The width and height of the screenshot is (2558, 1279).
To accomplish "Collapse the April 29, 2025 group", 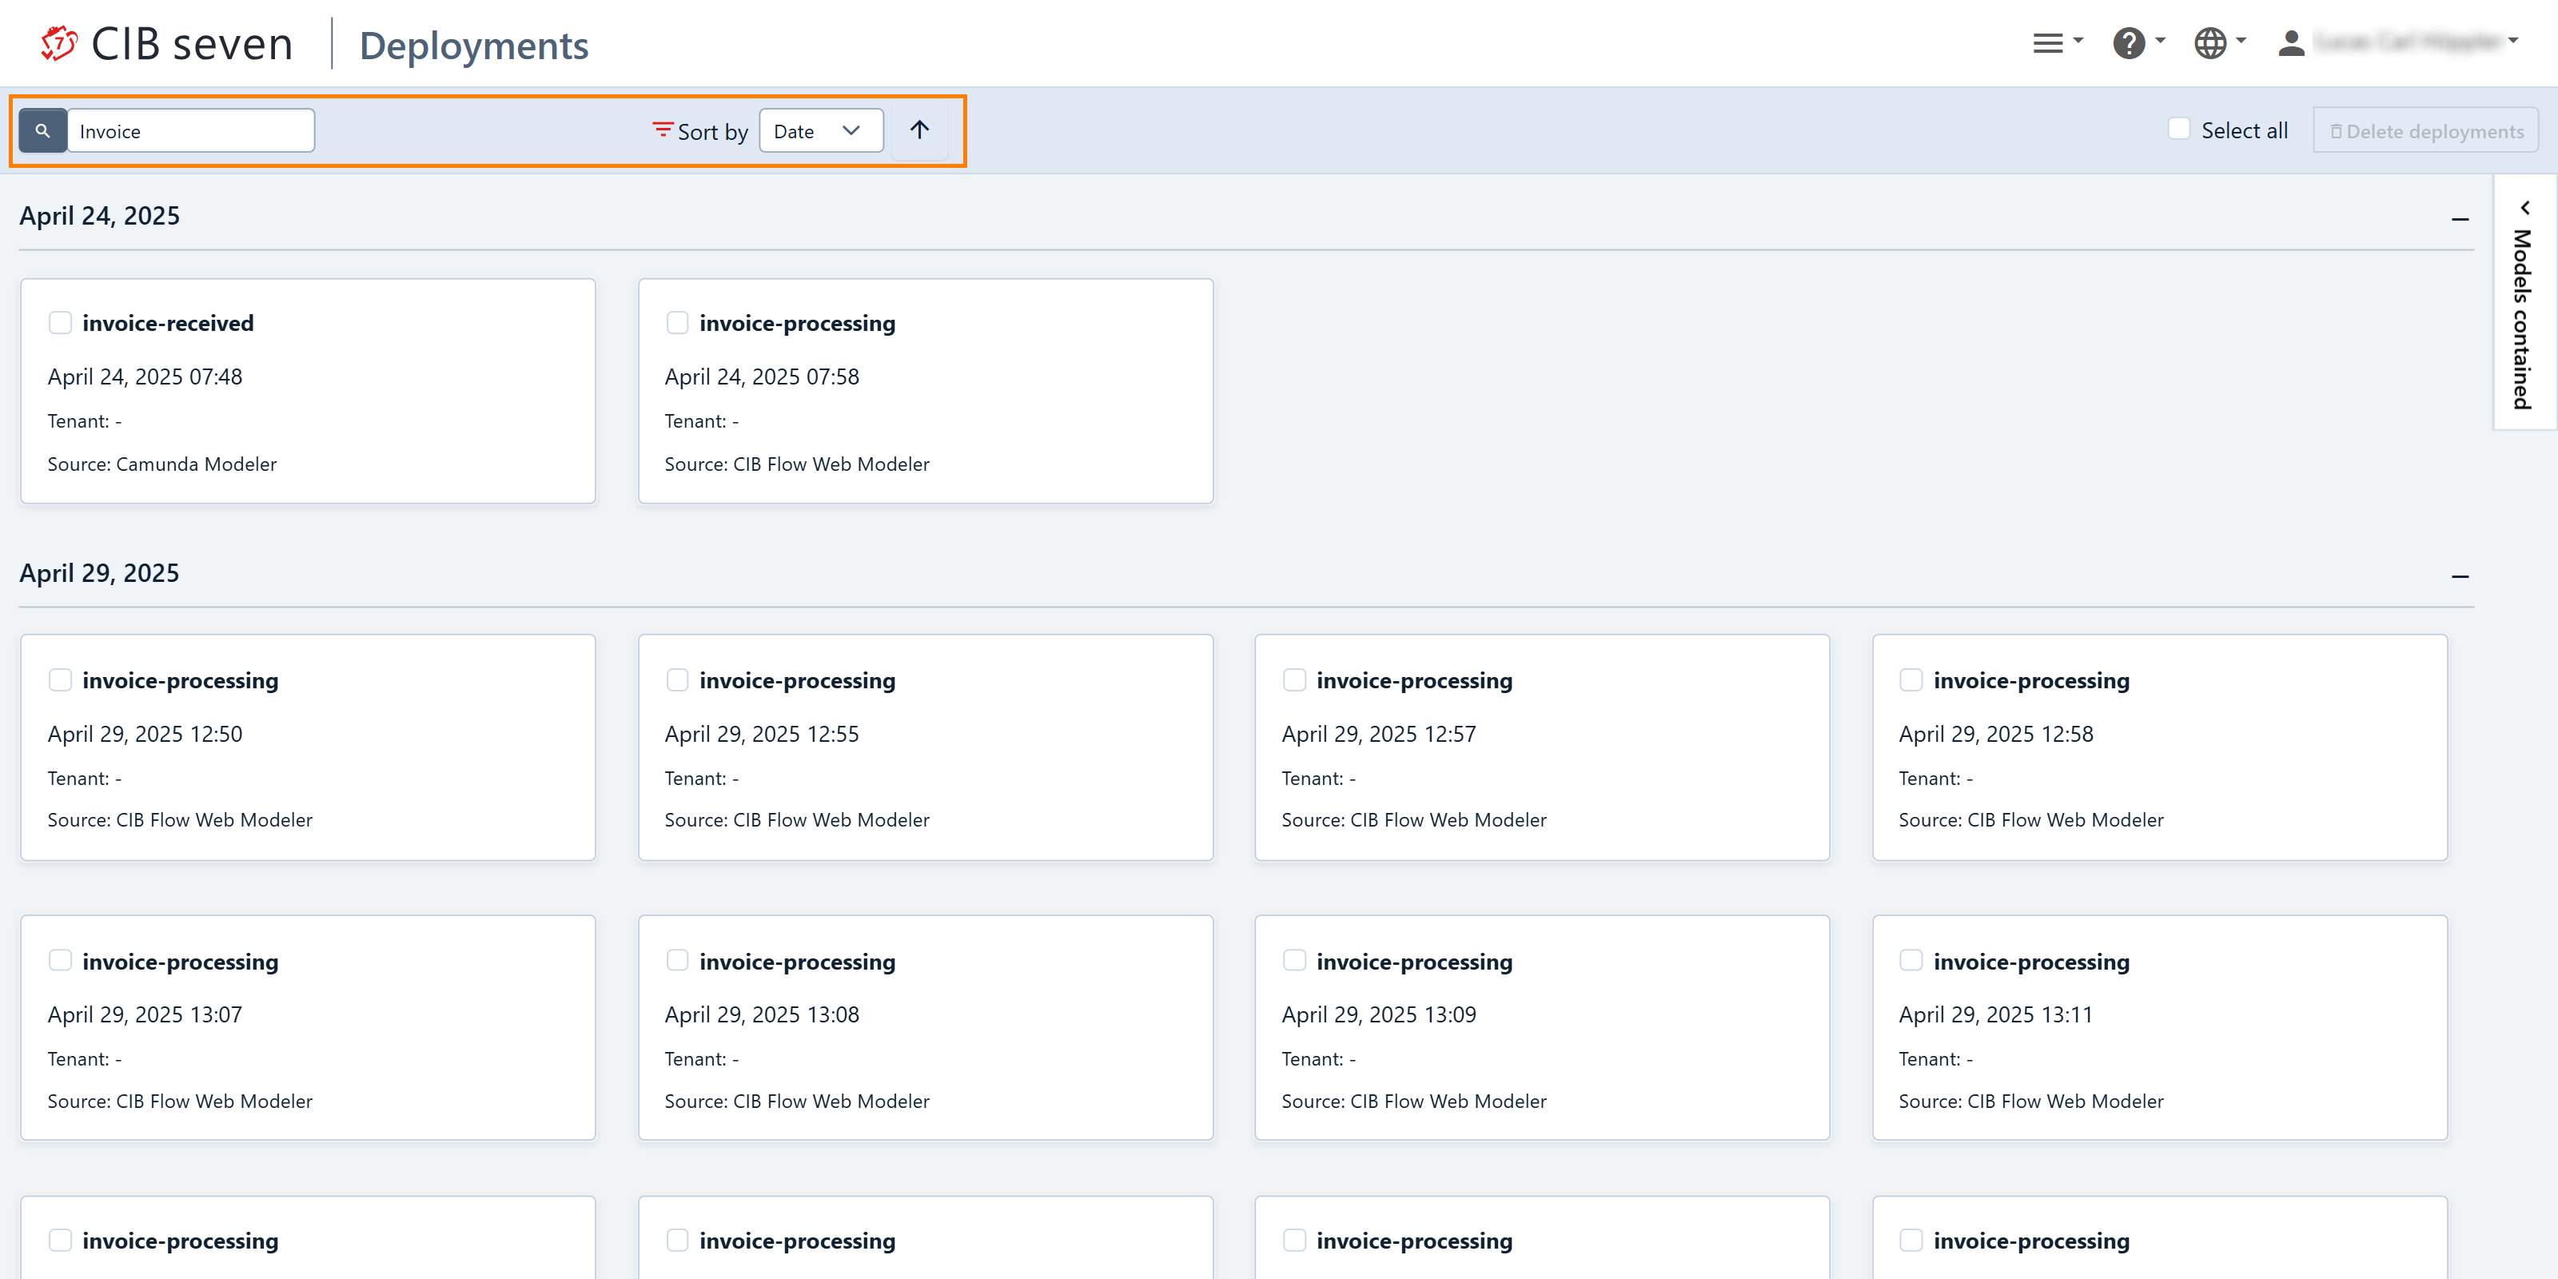I will click(2459, 576).
